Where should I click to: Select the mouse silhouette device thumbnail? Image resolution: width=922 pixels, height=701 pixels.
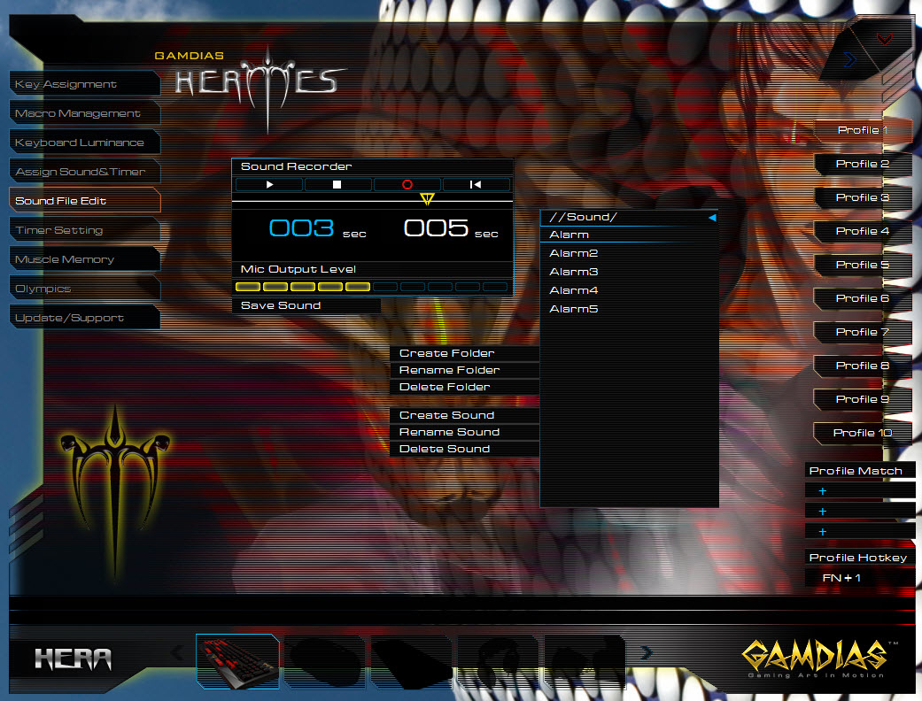324,661
